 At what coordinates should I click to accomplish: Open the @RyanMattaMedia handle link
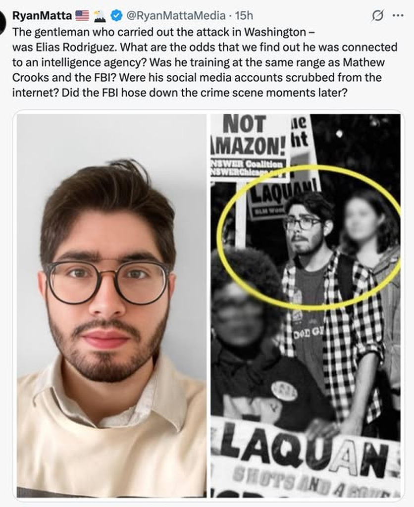point(176,15)
